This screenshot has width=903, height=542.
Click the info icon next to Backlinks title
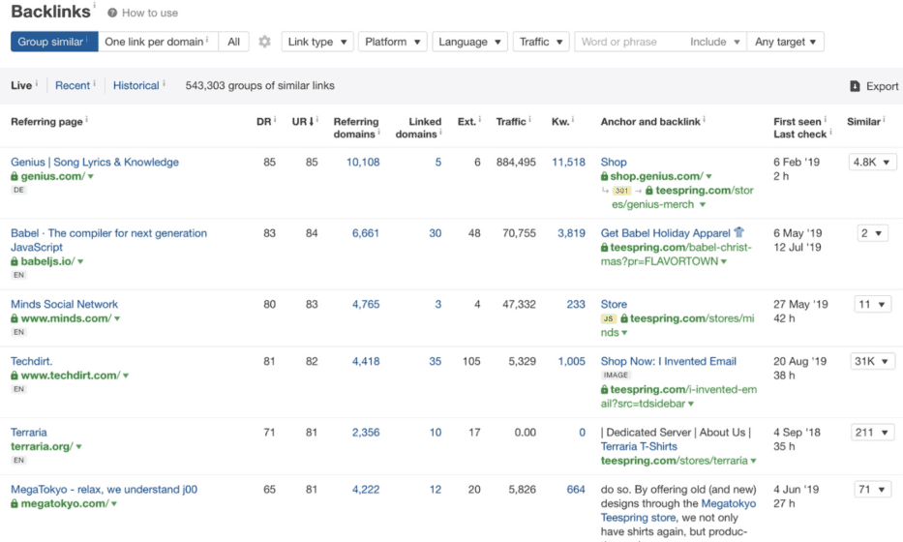point(94,6)
